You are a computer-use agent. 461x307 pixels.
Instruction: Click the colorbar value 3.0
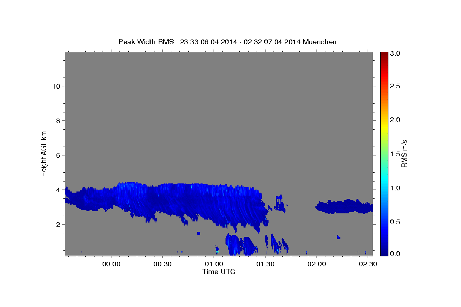point(395,54)
